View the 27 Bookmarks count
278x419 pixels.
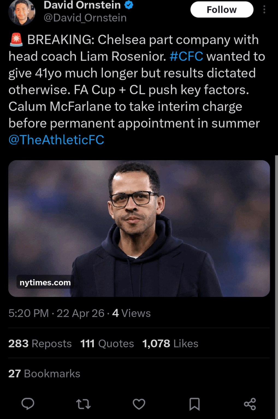[x=44, y=373]
